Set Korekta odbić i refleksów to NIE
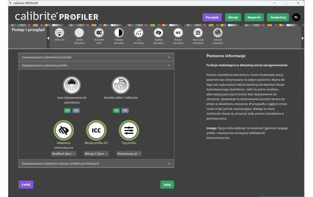The image size is (313, 197). click(x=116, y=110)
